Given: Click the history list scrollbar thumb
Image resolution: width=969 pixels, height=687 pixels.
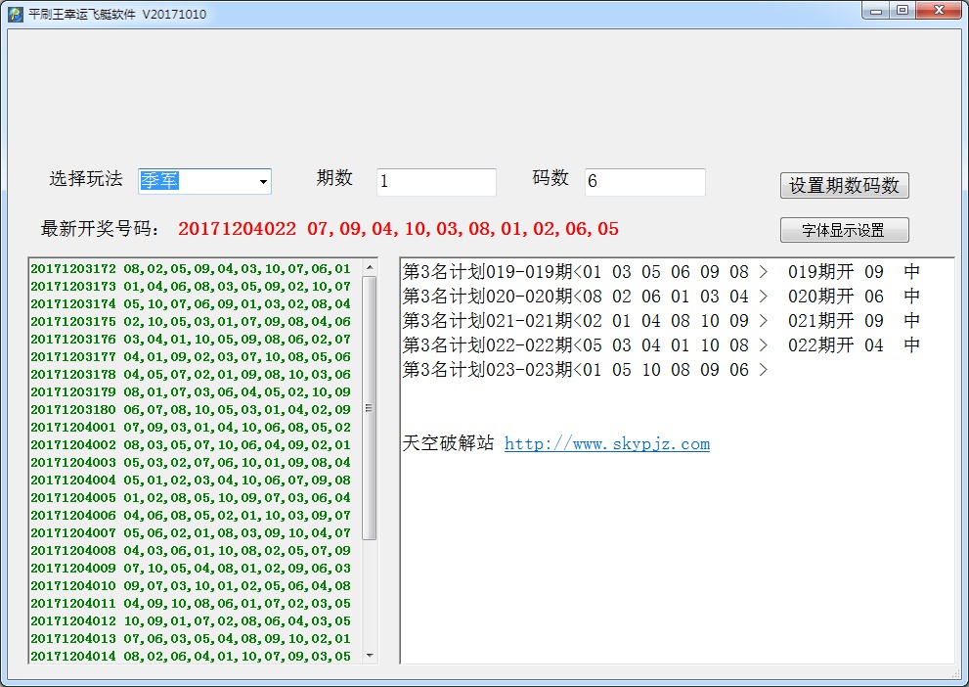Looking at the screenshot, I should pos(370,406).
